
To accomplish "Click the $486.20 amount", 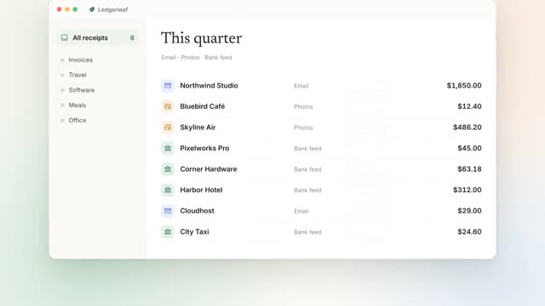I will [x=468, y=127].
